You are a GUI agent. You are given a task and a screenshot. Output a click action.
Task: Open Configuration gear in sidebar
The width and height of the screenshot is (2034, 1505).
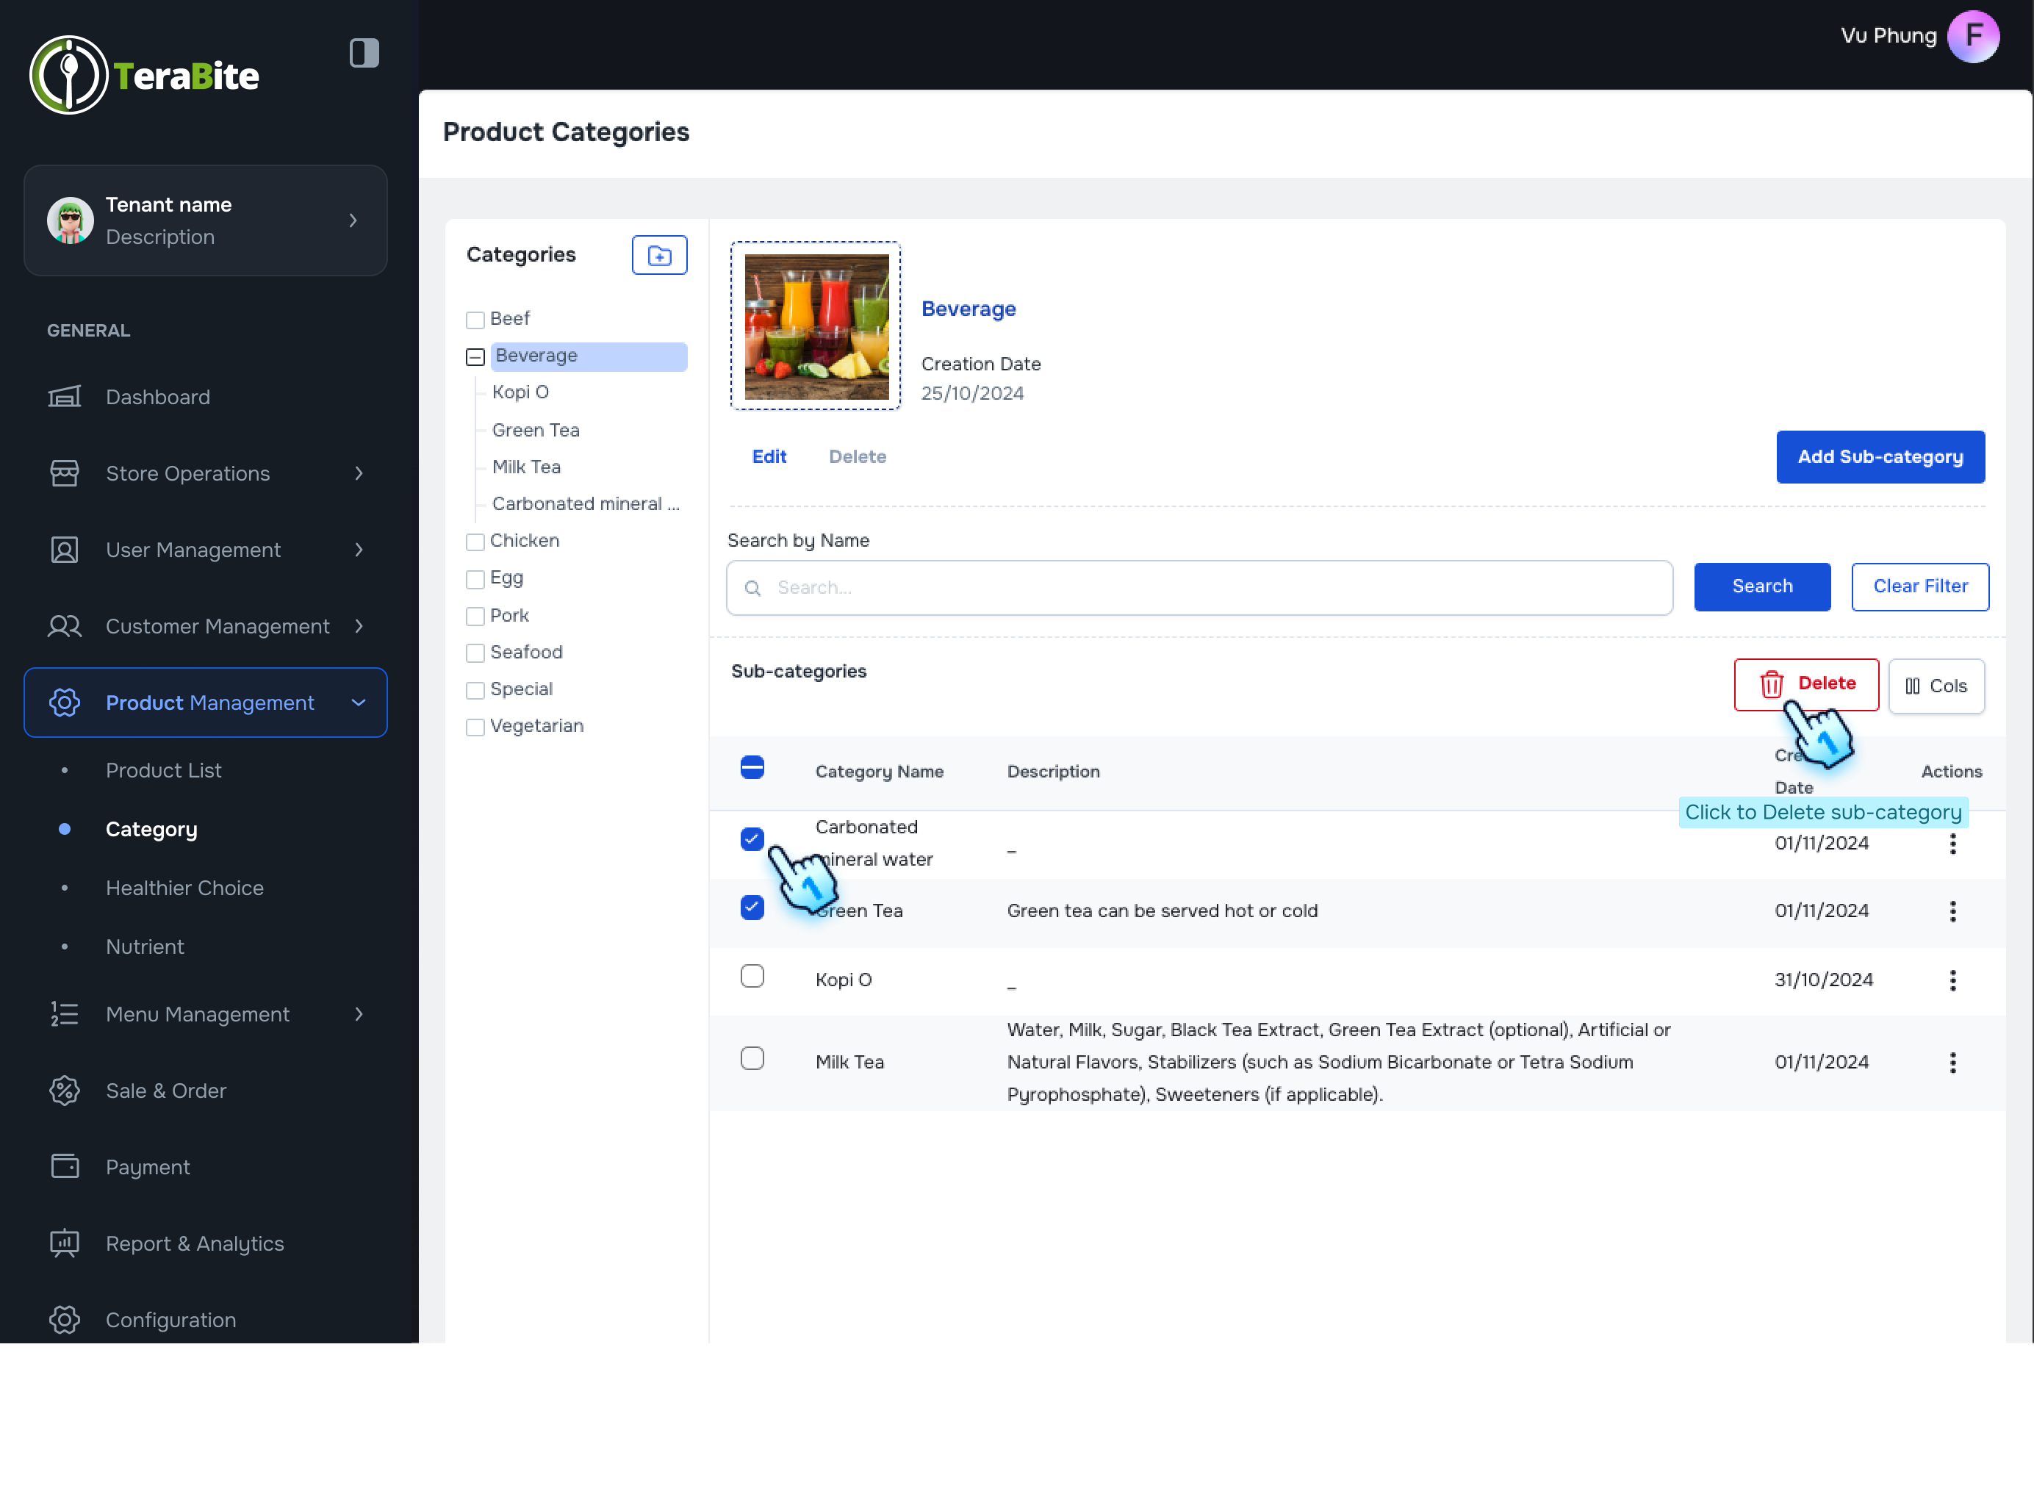[64, 1320]
